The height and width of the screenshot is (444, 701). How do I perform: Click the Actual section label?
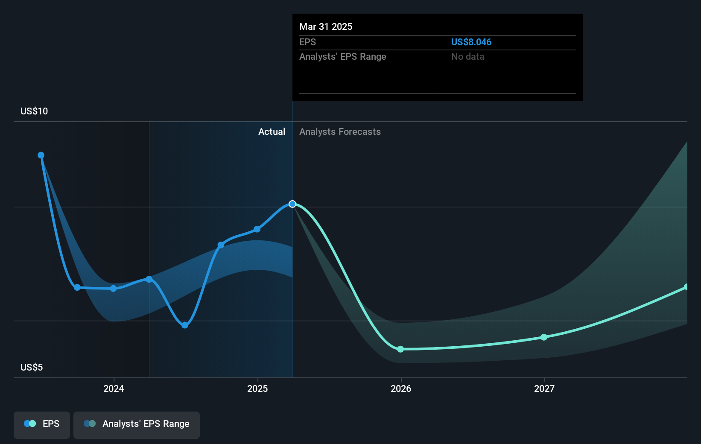[x=272, y=131]
